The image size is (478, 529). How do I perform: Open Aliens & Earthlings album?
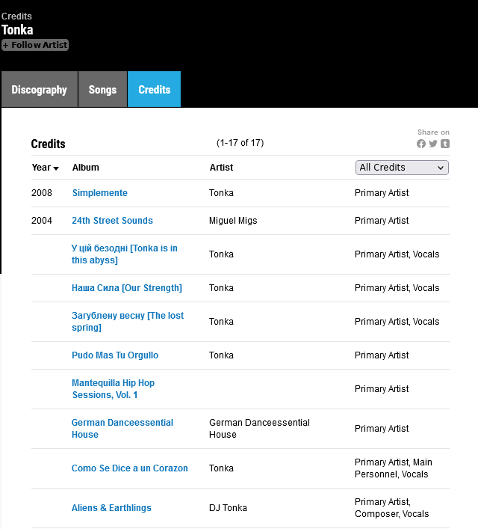(111, 508)
